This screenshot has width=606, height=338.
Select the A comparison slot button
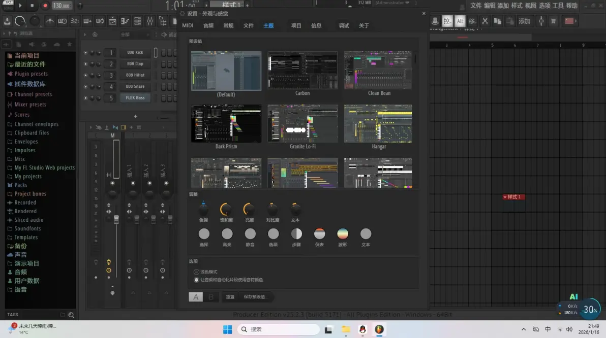(x=196, y=297)
